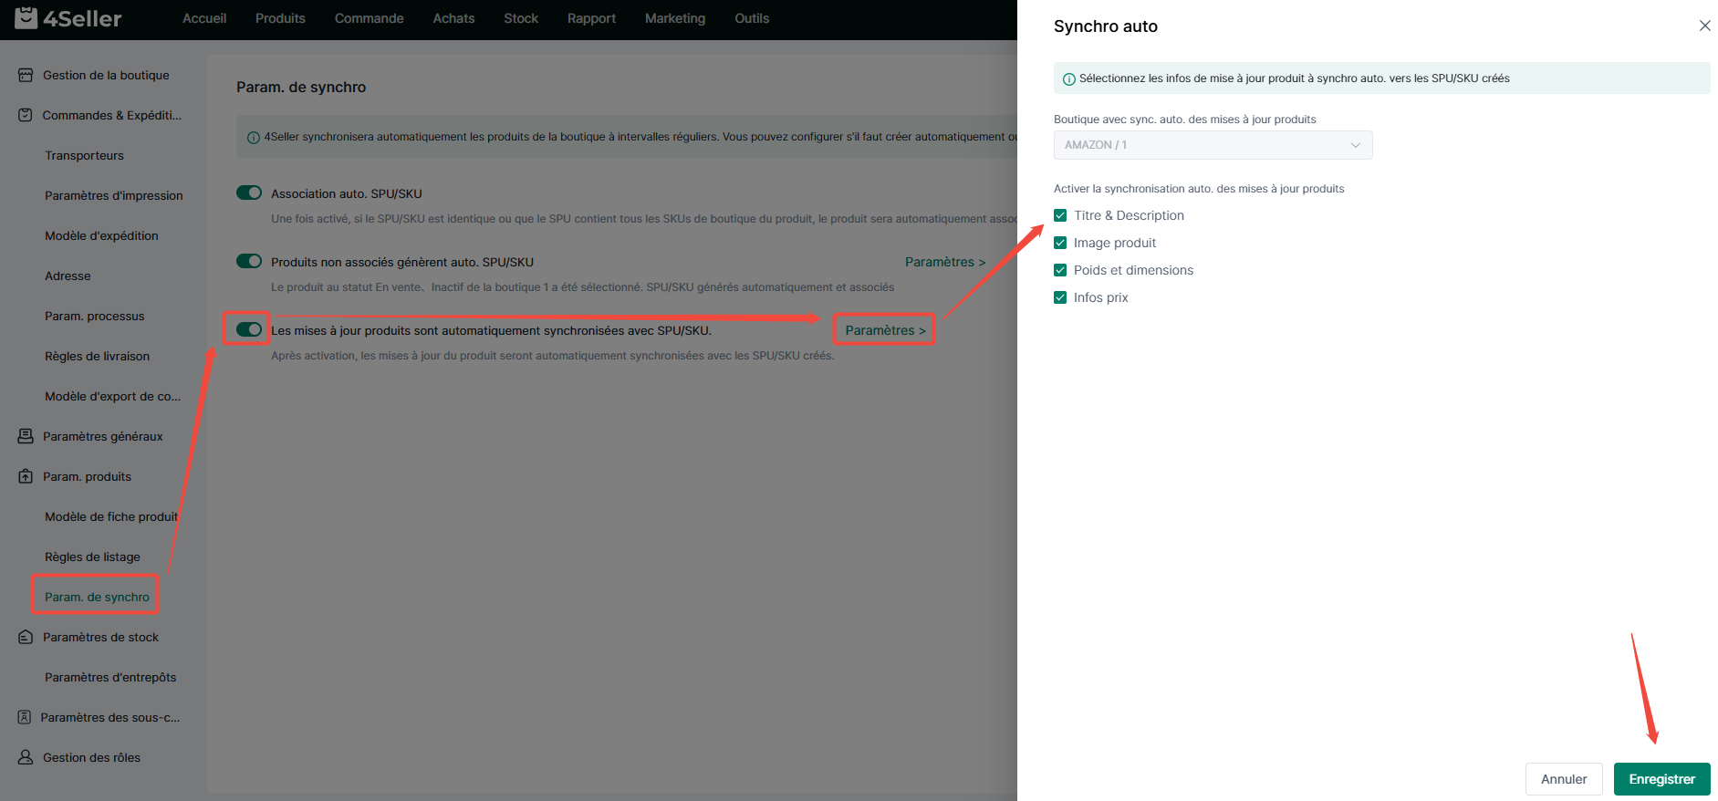The height and width of the screenshot is (801, 1718).
Task: Click the 4Seller logo icon
Action: click(x=26, y=17)
